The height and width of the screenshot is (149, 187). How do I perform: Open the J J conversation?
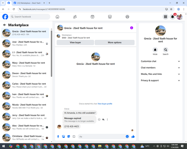click(x=25, y=54)
